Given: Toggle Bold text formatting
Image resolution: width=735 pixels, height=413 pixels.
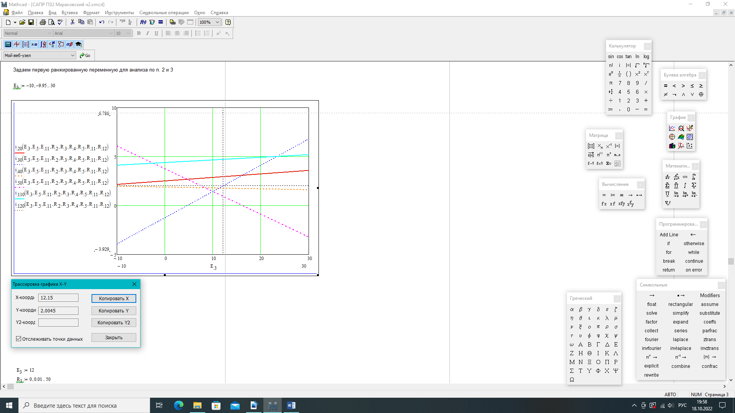Looking at the screenshot, I should (x=139, y=33).
